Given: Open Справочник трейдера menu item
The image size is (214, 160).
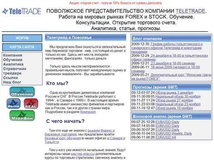Looking at the screenshot, I should (15, 71).
